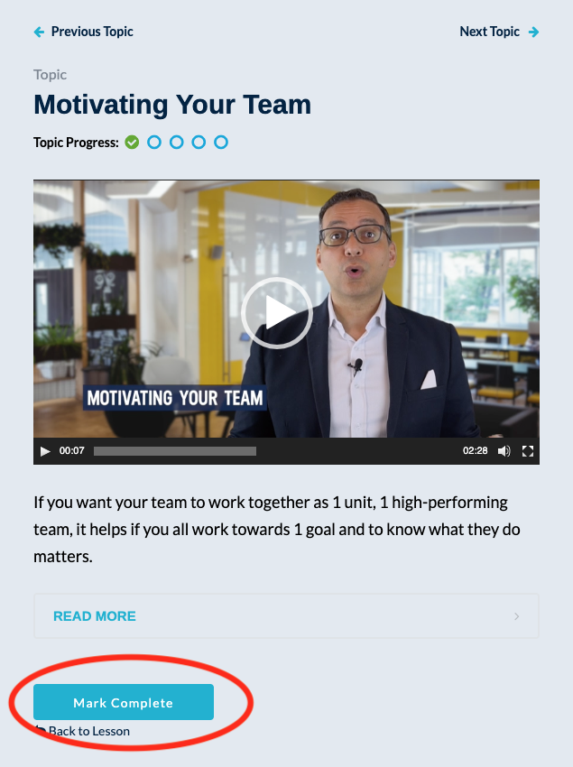Play video using the large center play button

tap(277, 313)
